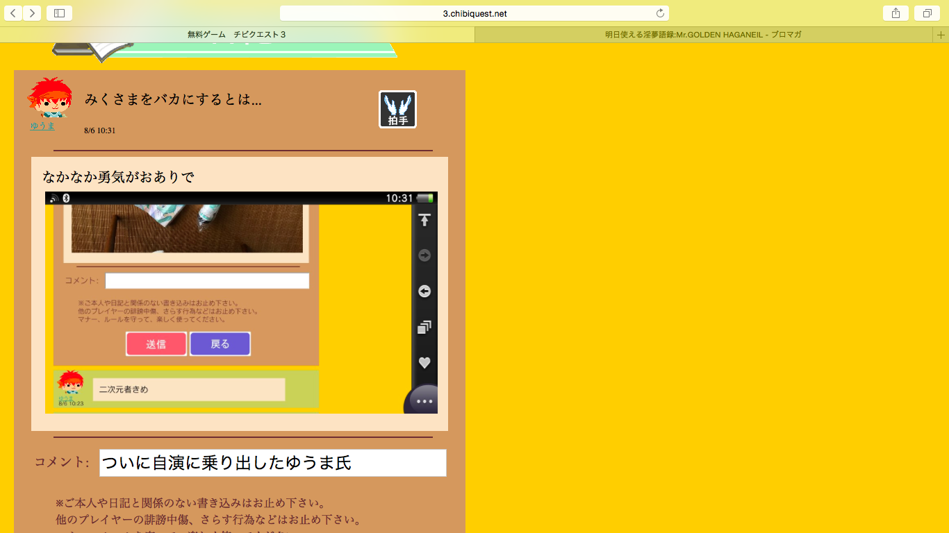Image resolution: width=949 pixels, height=533 pixels.
Task: Show the Safari sidebar
Action: [x=59, y=13]
